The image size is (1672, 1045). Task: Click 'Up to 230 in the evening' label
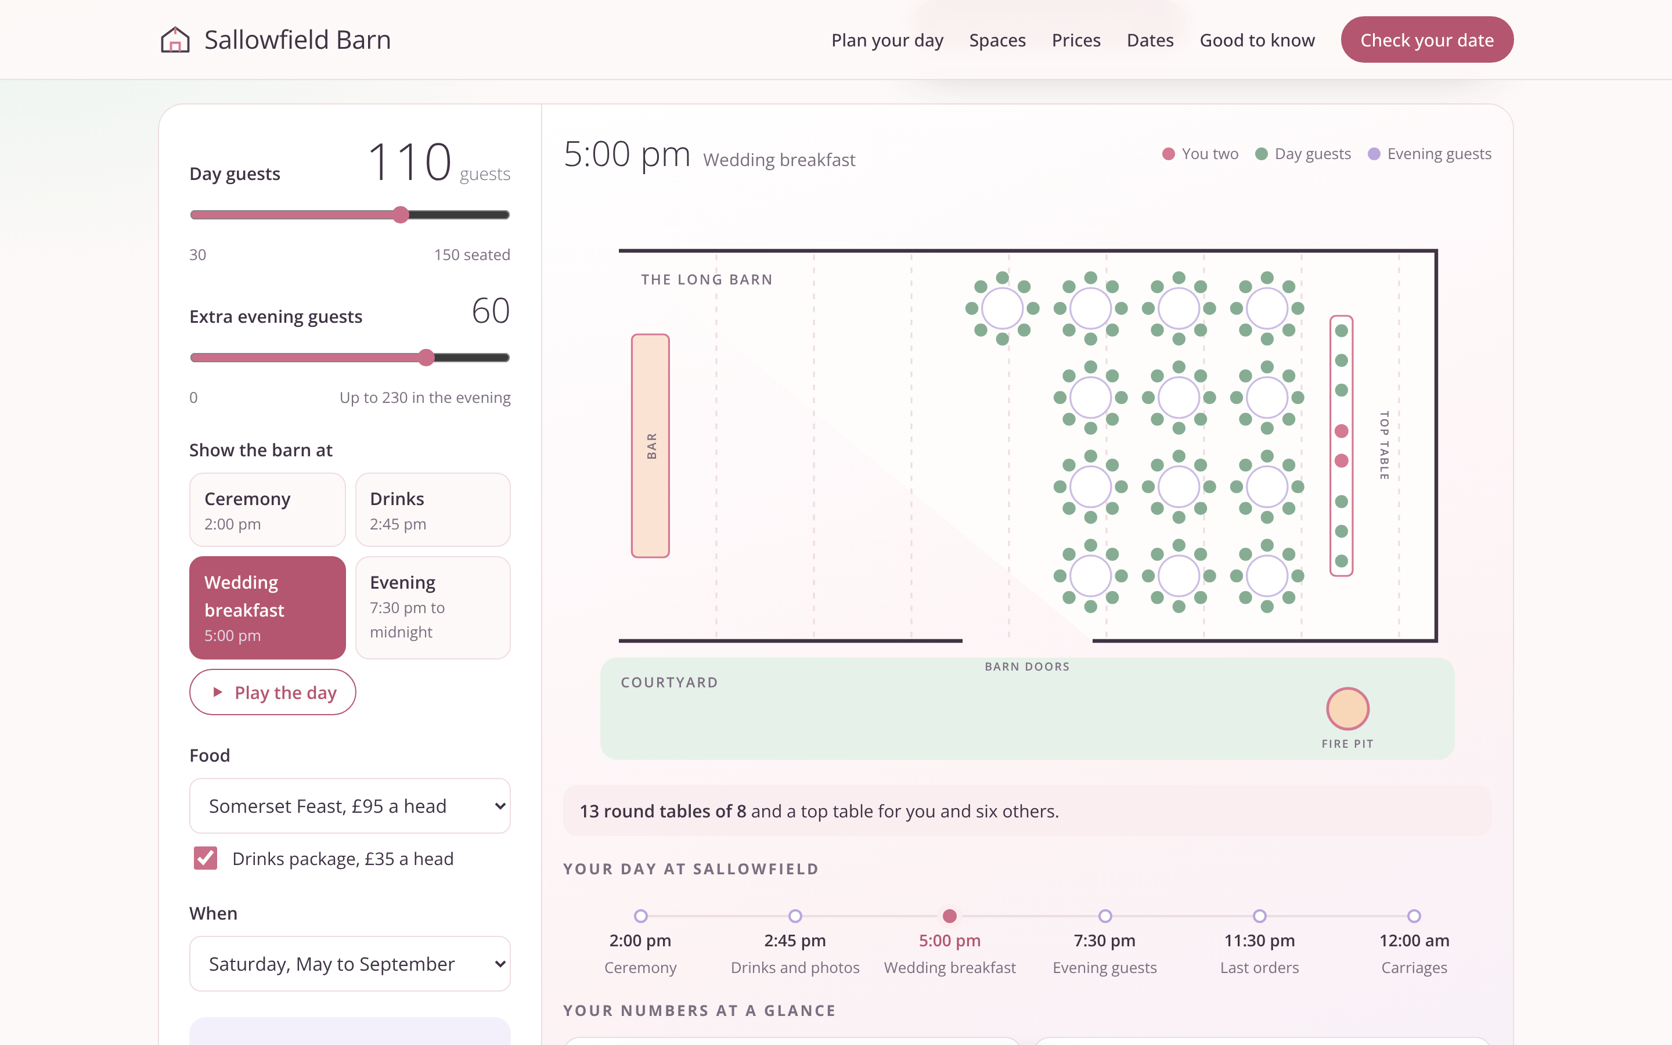click(x=425, y=398)
